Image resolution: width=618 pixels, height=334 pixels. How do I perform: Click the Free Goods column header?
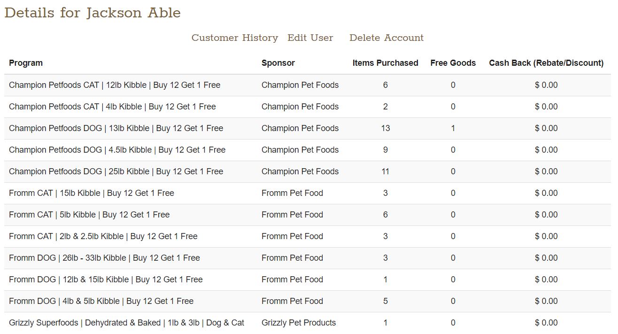pyautogui.click(x=453, y=63)
